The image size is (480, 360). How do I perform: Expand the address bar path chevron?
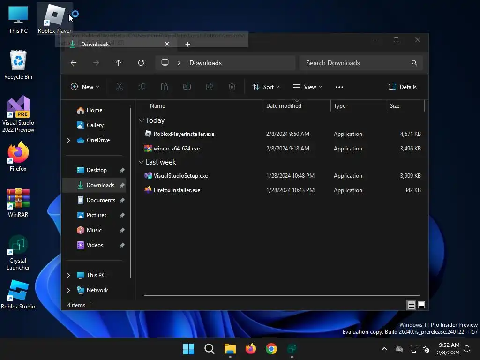coord(179,63)
